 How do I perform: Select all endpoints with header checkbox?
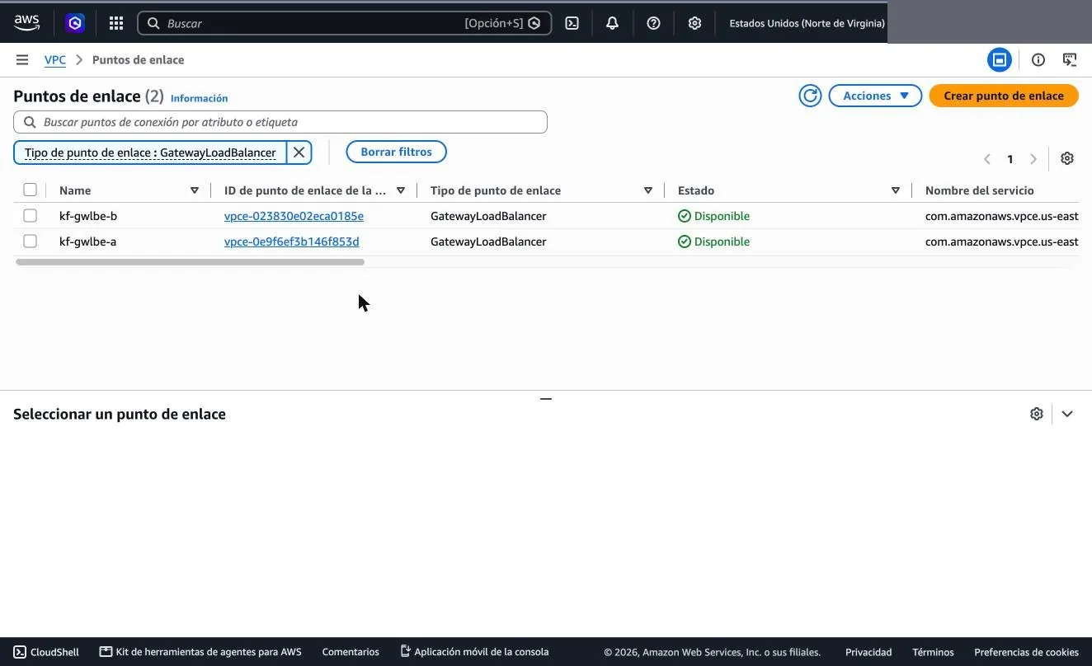[x=31, y=190]
